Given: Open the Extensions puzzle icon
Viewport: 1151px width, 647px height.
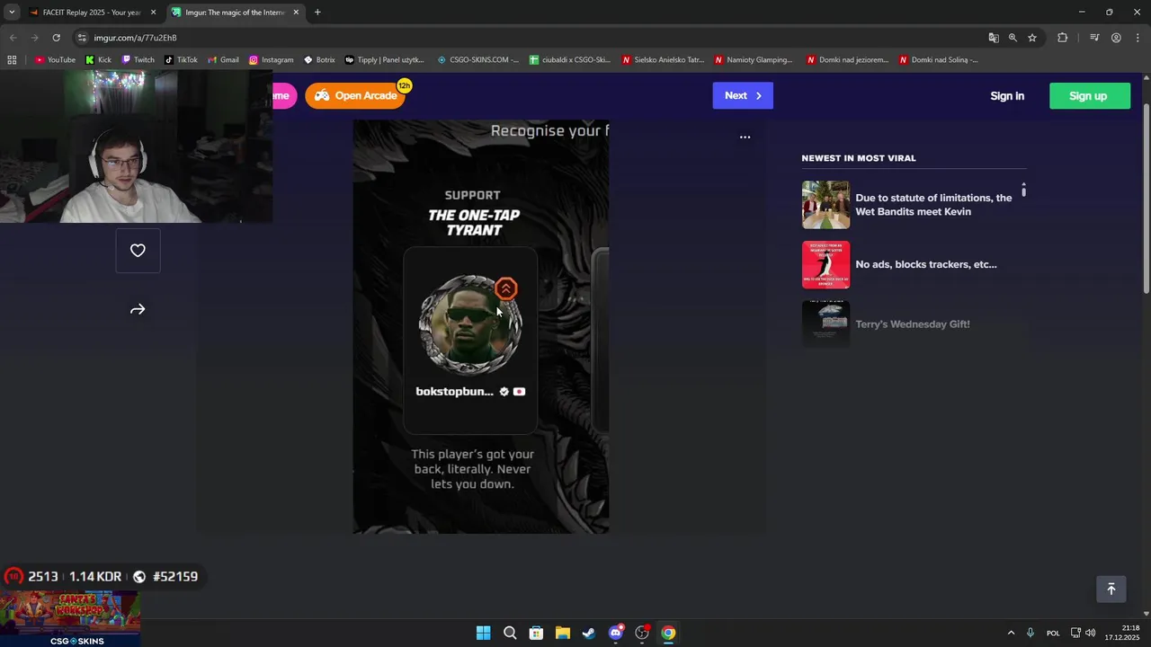Looking at the screenshot, I should [x=1062, y=38].
